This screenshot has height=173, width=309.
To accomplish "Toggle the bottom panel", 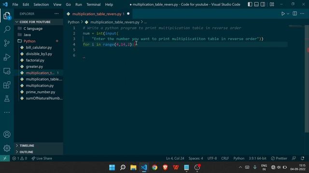I will pyautogui.click(x=256, y=4).
